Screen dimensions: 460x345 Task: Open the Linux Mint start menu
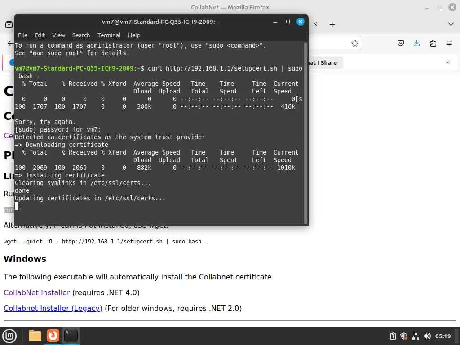click(9, 336)
